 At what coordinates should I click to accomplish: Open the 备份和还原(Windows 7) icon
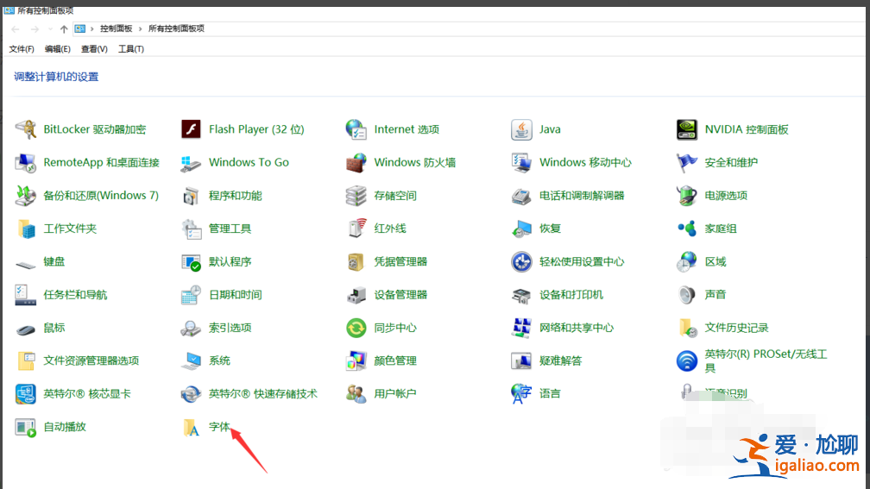tap(26, 196)
